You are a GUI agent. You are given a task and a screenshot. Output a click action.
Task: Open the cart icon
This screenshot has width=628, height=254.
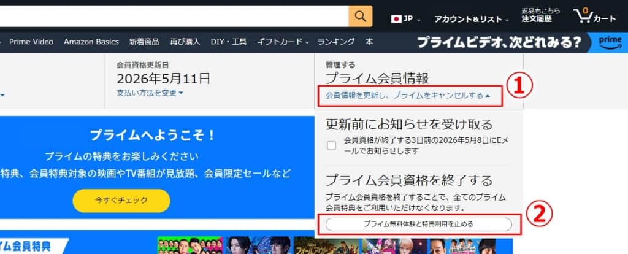(x=595, y=17)
